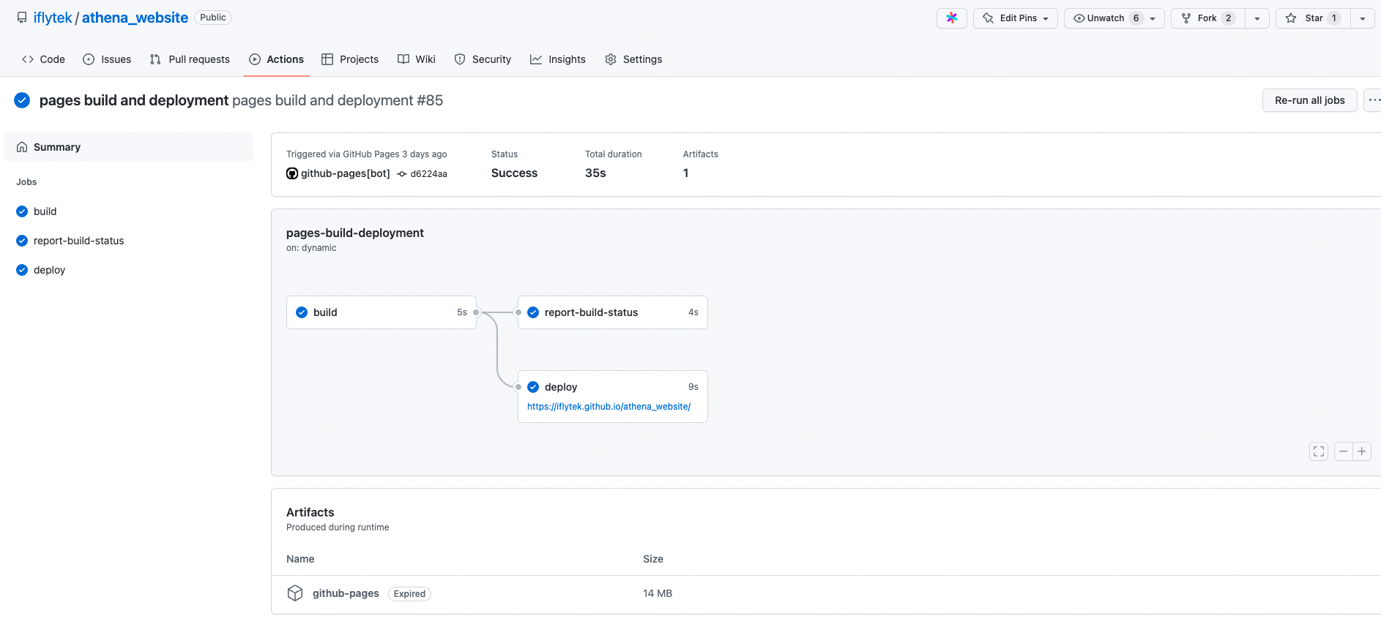Click the Star count badge 1
The image size is (1381, 643).
[x=1334, y=18]
